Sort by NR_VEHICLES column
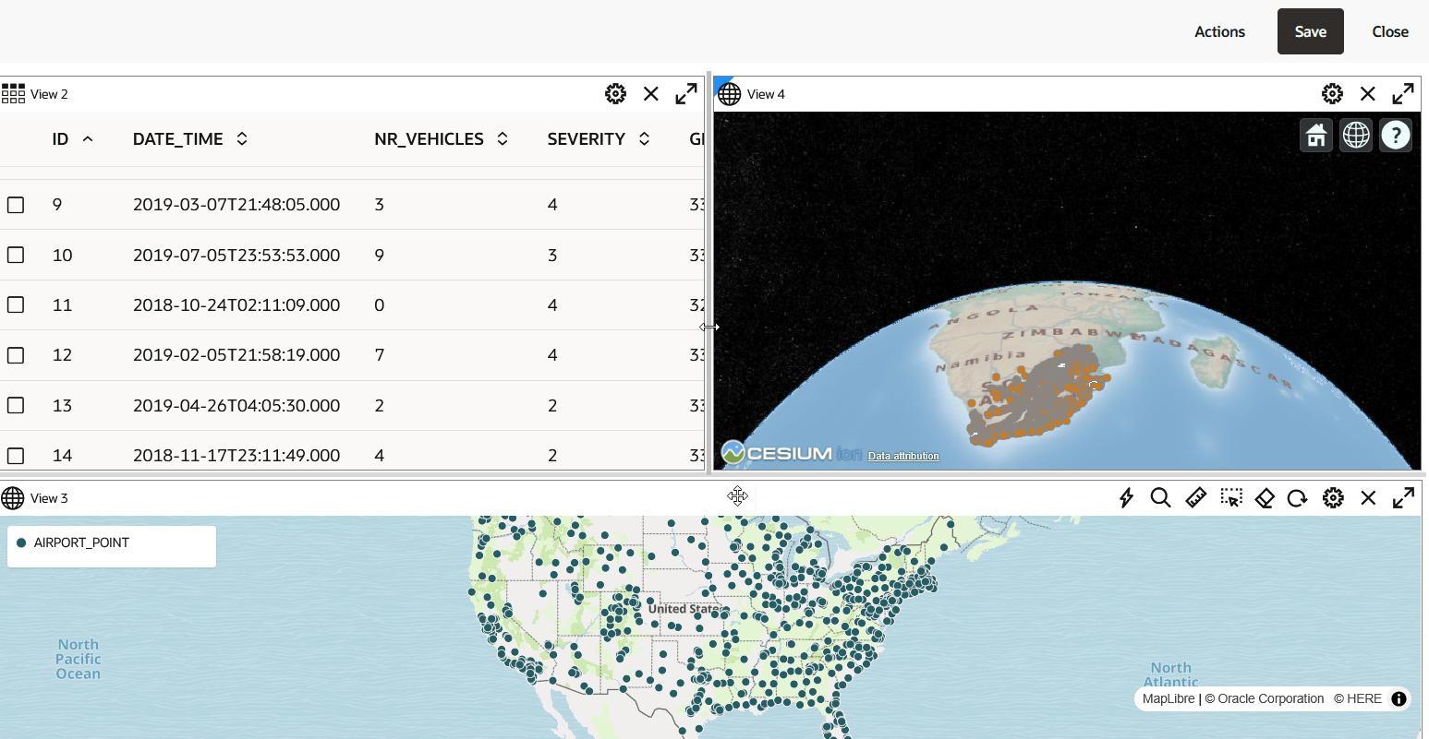Screen dimensions: 1429x739 point(503,139)
